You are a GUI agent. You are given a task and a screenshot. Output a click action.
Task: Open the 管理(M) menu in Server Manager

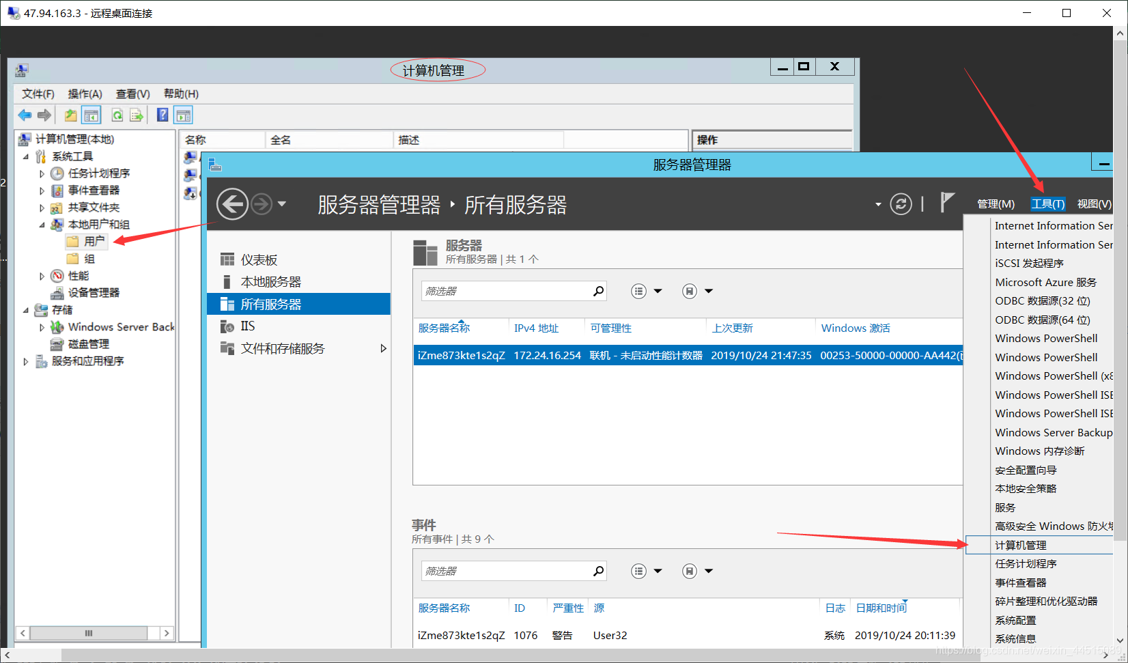996,203
